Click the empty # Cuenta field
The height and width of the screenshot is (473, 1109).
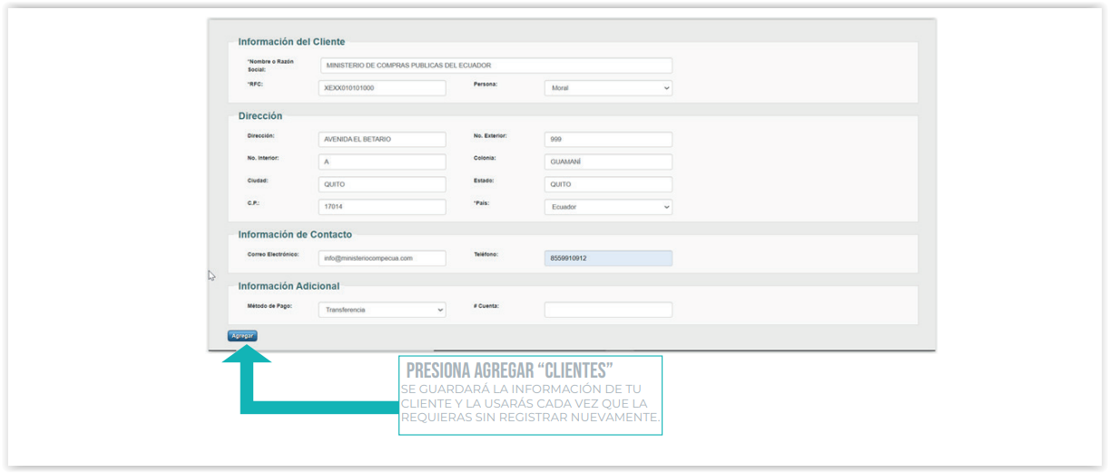coord(608,310)
